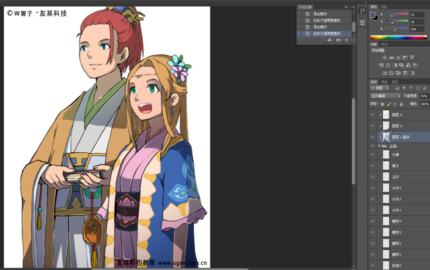Switch to the 通道 Channels tab
This screenshot has width=430, height=270.
coord(384,82)
